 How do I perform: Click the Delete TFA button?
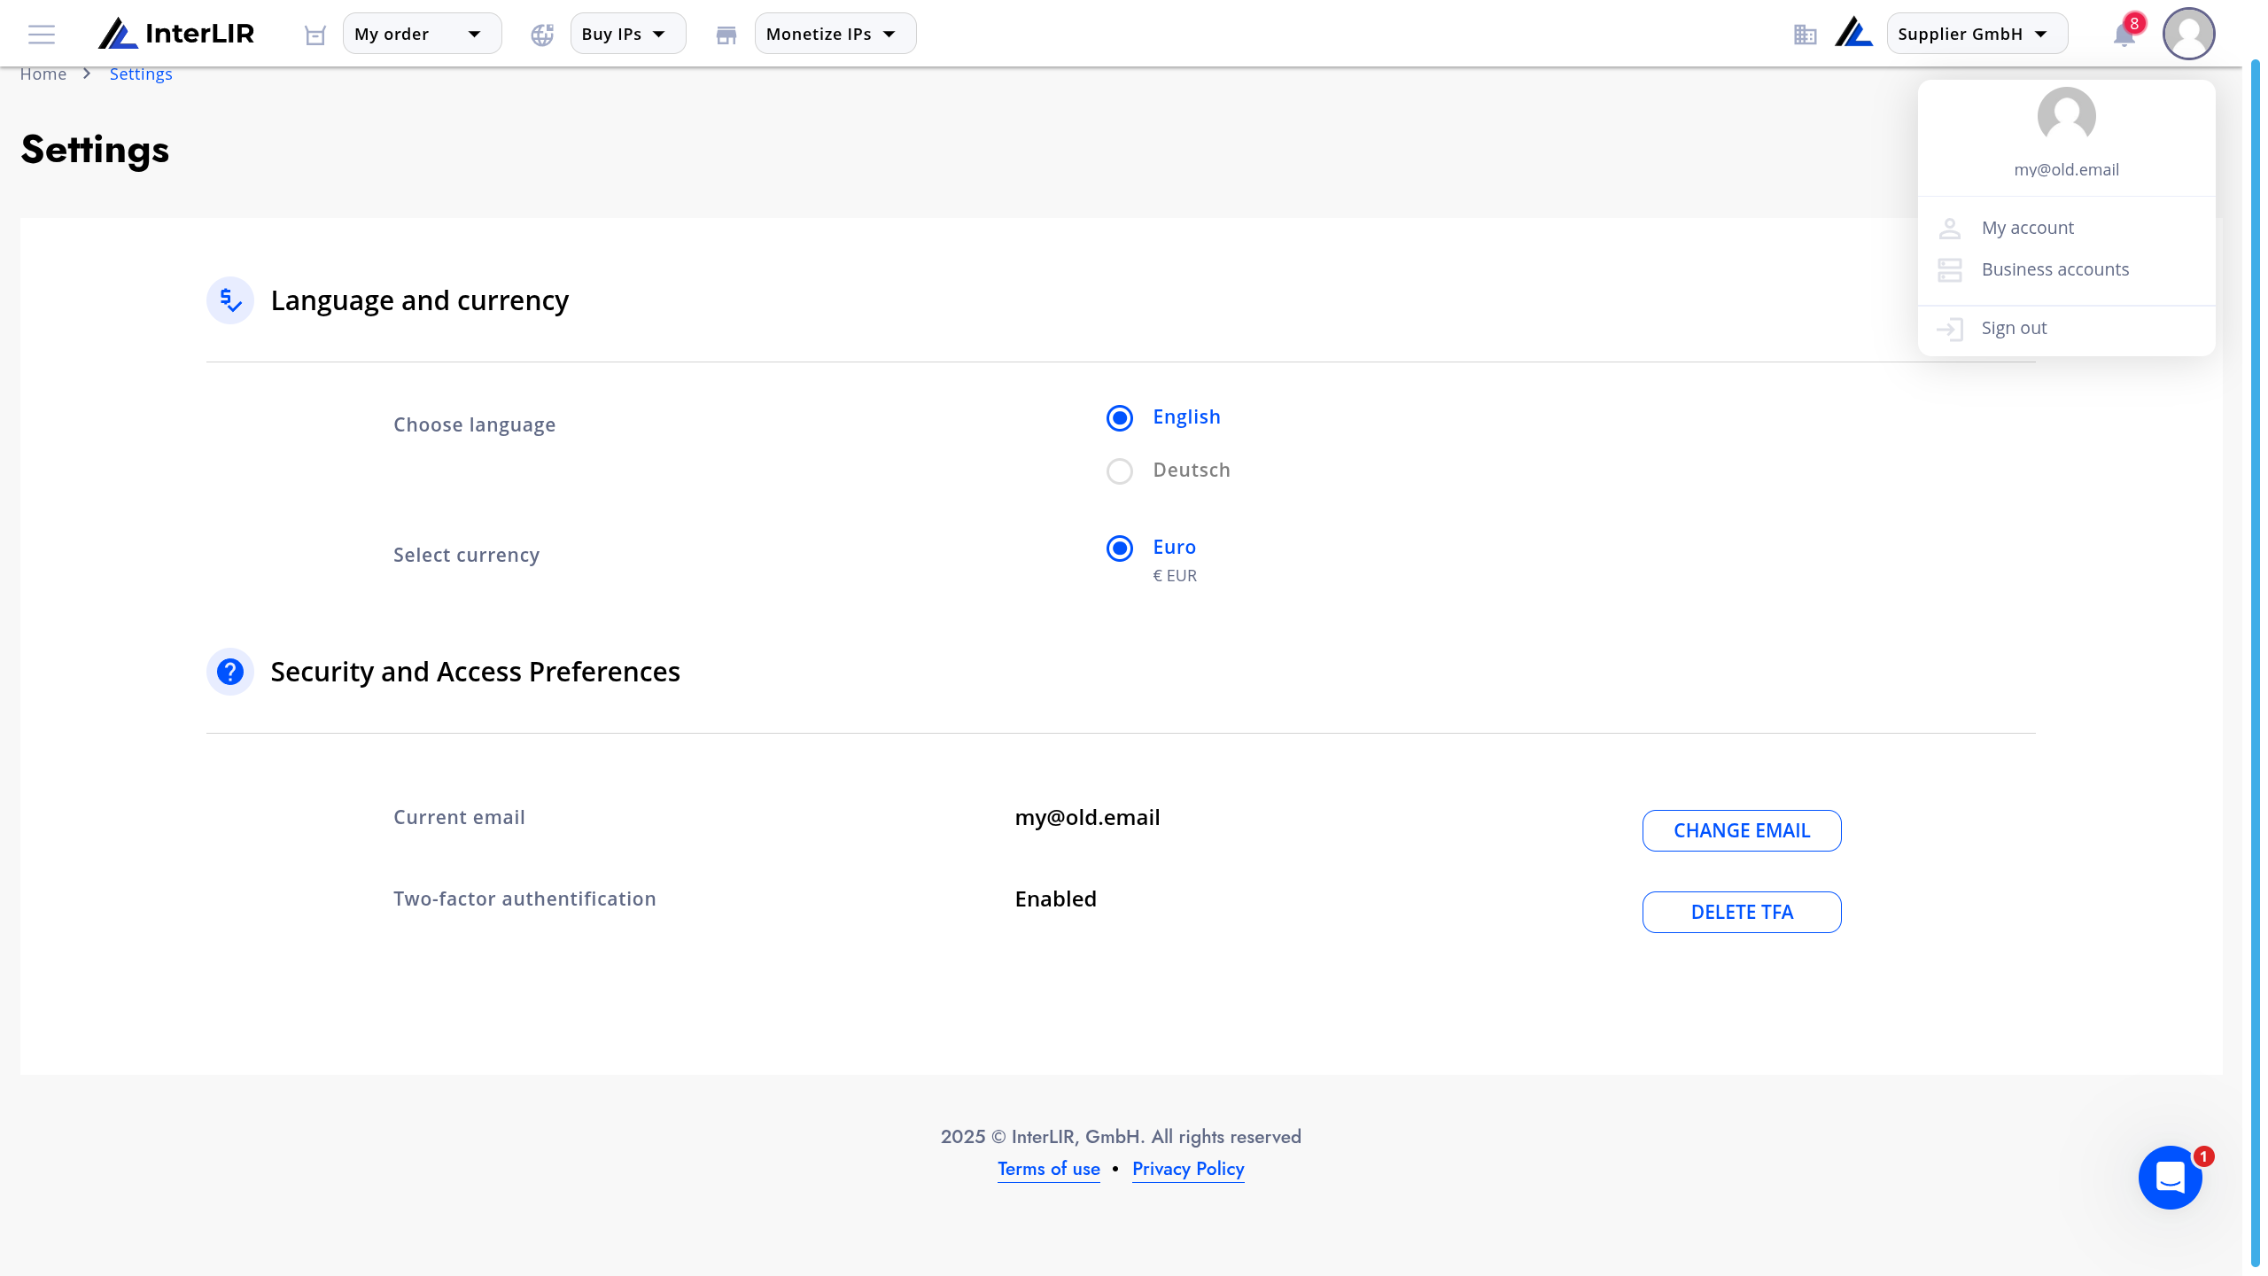point(1742,913)
